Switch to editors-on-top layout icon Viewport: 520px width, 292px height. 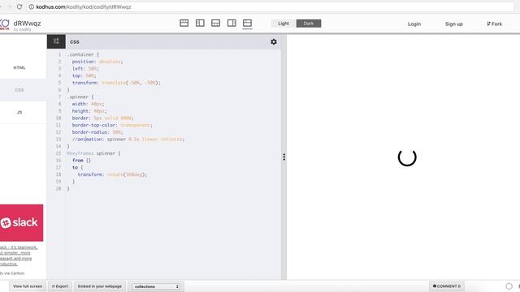(x=184, y=23)
